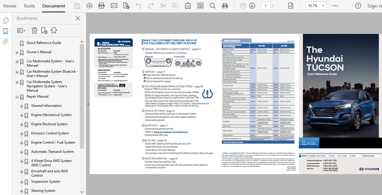Collapse the navigation pane with divider arrow
Screen dimensions: 382x195
coord(88,104)
